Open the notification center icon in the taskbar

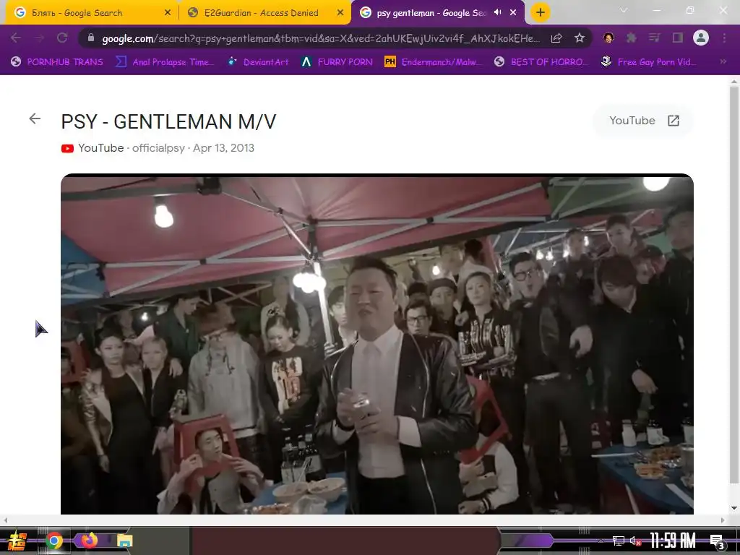718,541
